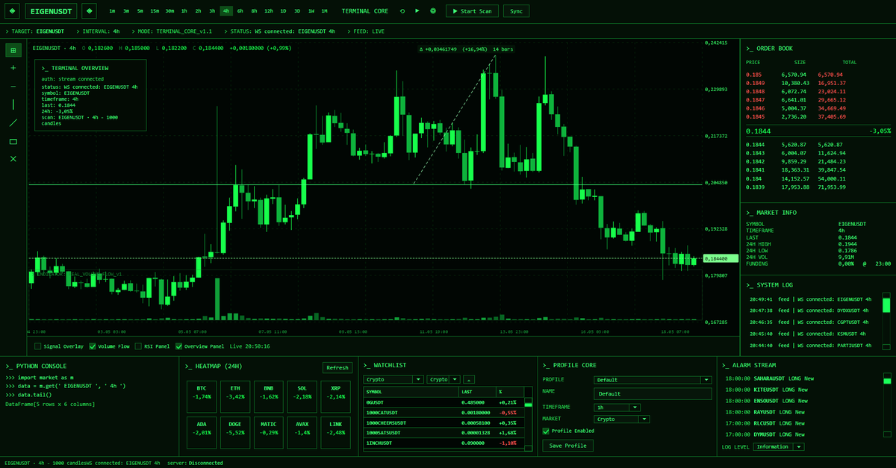896x468 pixels.
Task: Click the Alarm Stream scrollbar thumb
Action: tap(887, 380)
